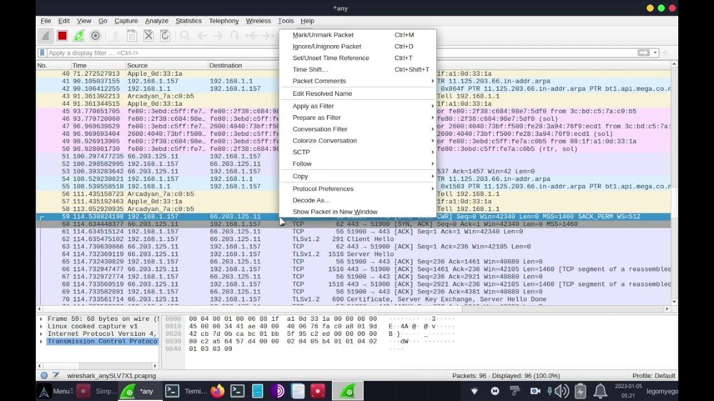Open the text editor document icon in taskbar
The image size is (714, 401).
click(x=298, y=391)
